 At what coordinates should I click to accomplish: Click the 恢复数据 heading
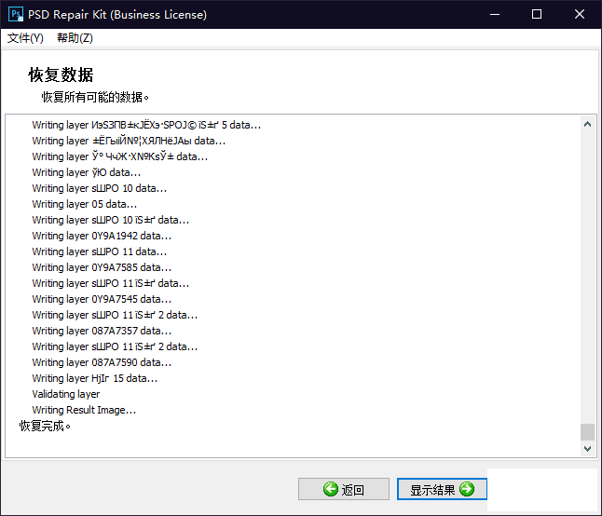61,75
